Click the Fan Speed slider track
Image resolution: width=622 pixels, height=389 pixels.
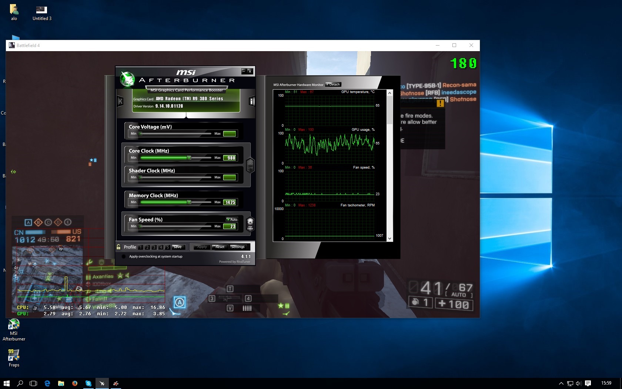[x=175, y=226]
